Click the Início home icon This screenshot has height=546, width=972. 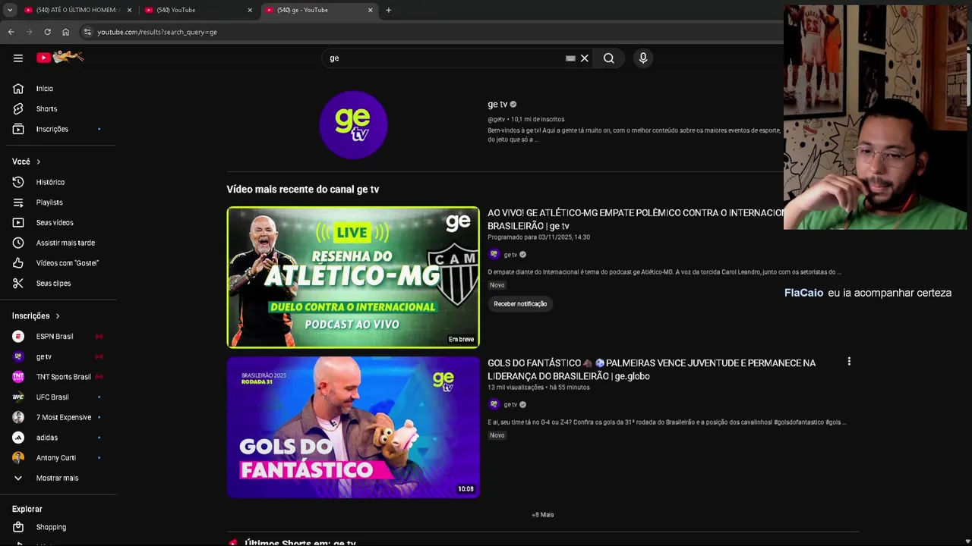(x=18, y=89)
